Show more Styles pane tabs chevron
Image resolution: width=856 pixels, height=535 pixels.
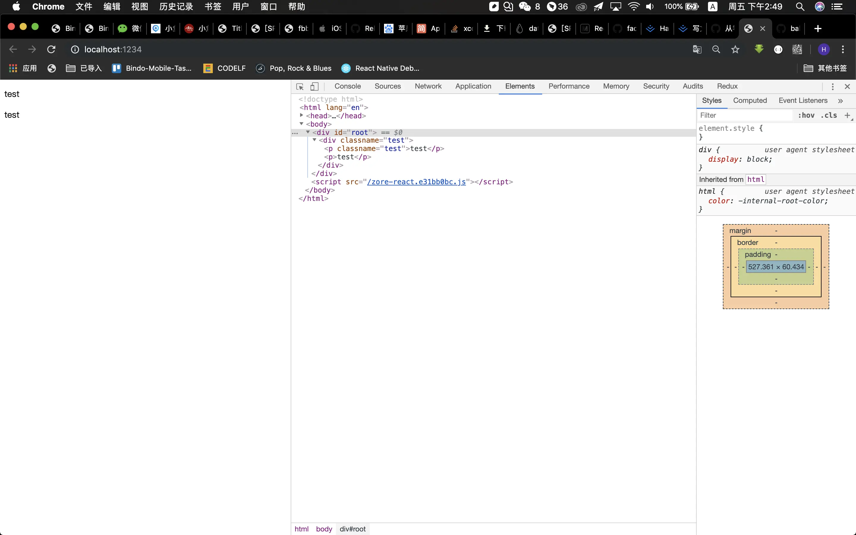(840, 101)
